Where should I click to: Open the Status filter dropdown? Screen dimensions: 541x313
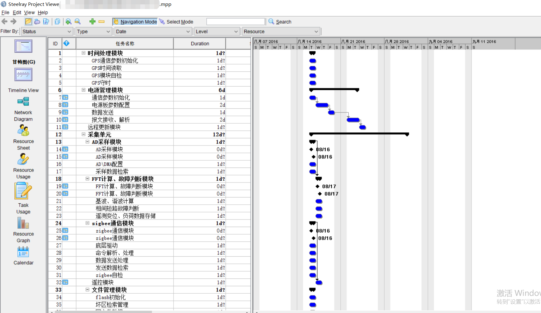[x=47, y=31]
